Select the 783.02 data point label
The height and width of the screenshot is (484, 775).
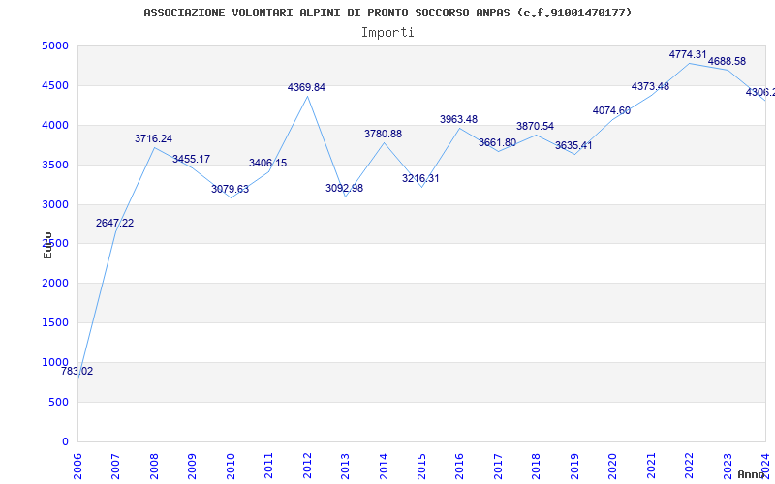coord(77,371)
